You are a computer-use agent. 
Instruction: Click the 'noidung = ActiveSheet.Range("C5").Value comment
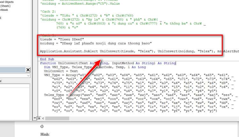[80, 3]
